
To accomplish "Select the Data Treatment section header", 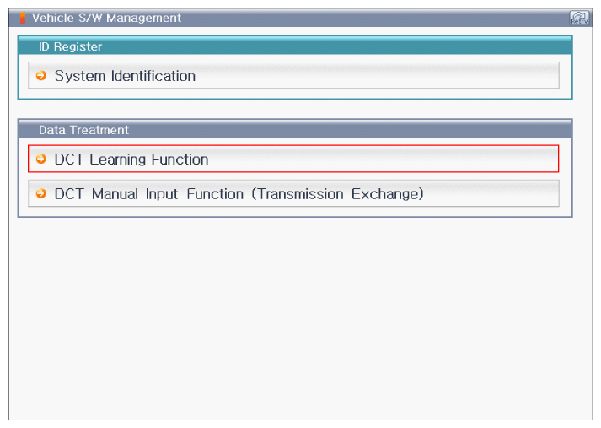I will click(295, 129).
